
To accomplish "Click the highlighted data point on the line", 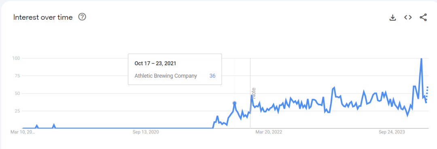I will [234, 103].
